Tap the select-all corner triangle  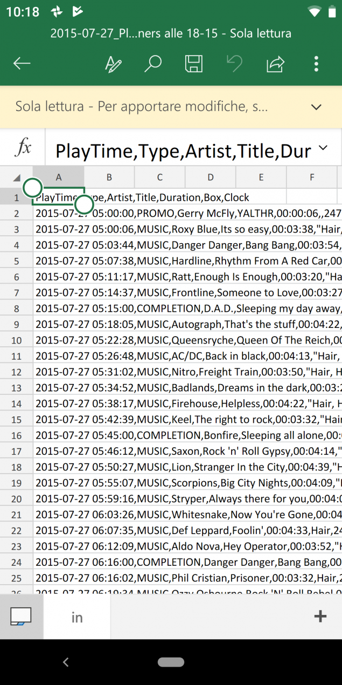click(x=17, y=177)
